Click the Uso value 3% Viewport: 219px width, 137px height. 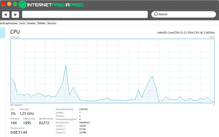(x=13, y=113)
